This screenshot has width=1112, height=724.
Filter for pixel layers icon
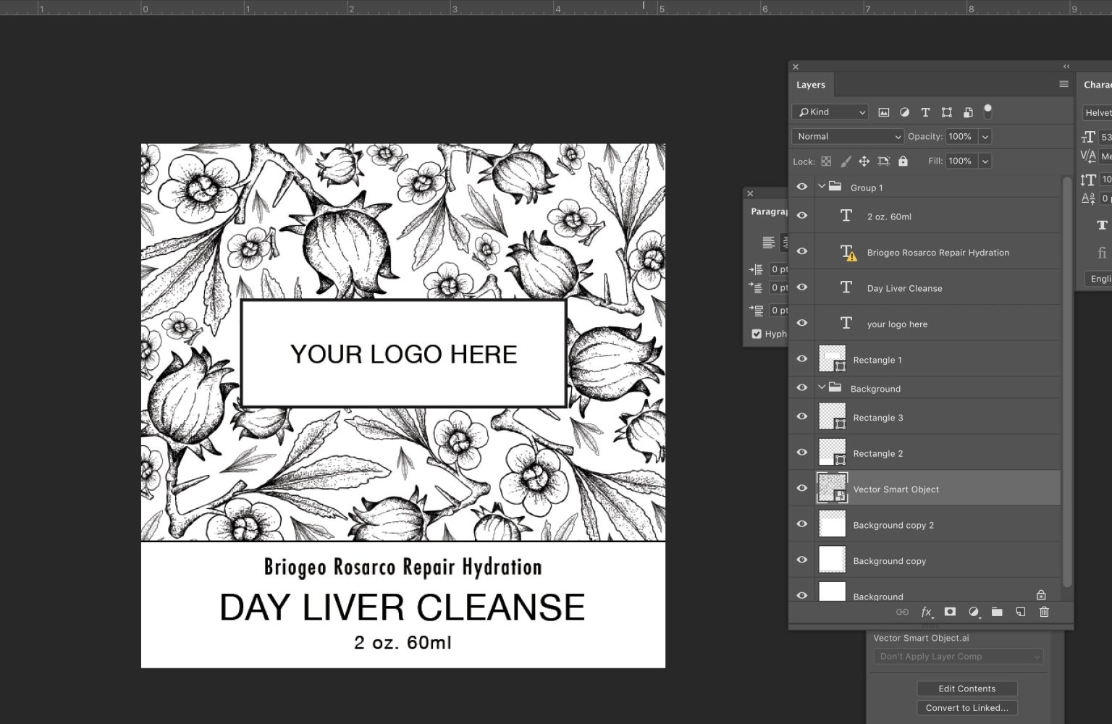883,112
